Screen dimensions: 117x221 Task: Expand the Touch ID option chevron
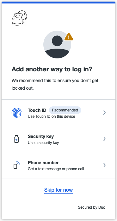point(104,113)
